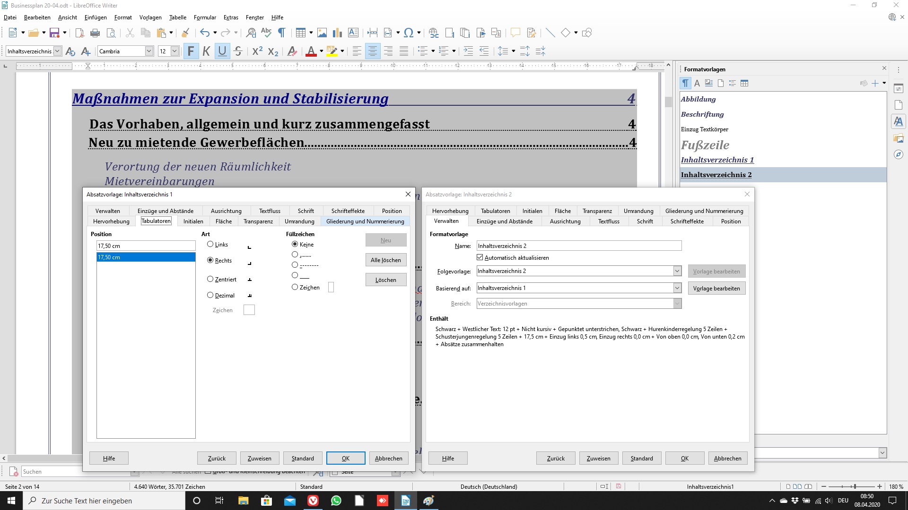Open the Format menu
This screenshot has width=908, height=510.
click(x=123, y=17)
